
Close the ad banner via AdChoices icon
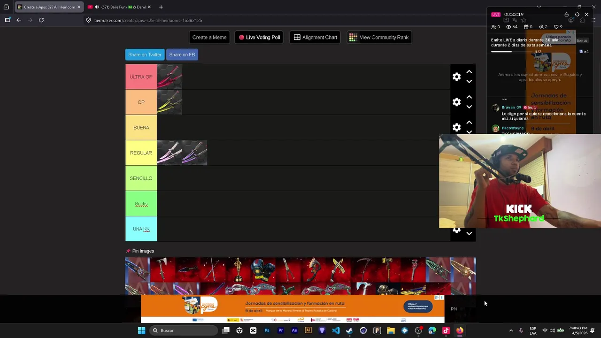pyautogui.click(x=437, y=298)
